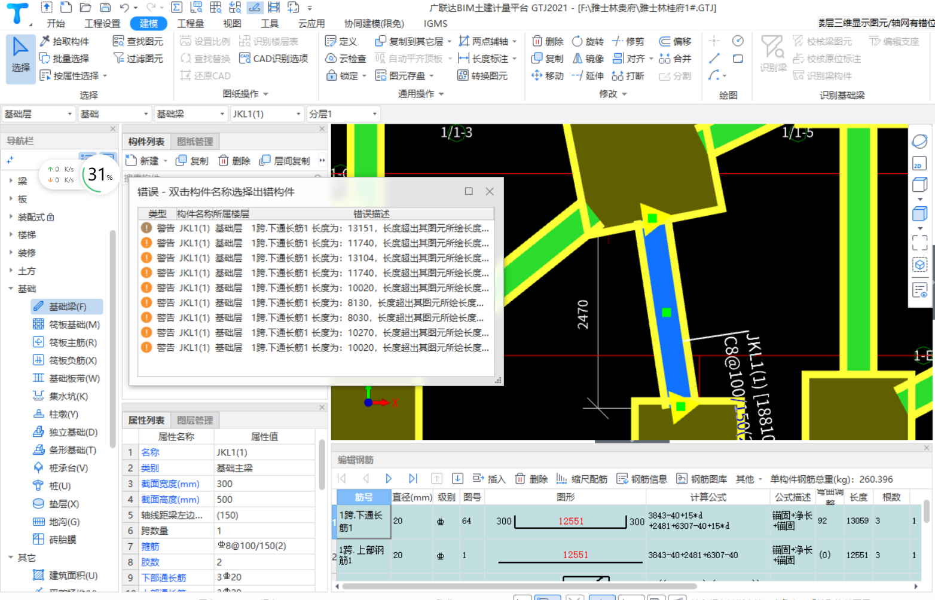Select the rectangle drawing tool
This screenshot has height=600, width=935.
pyautogui.click(x=738, y=59)
